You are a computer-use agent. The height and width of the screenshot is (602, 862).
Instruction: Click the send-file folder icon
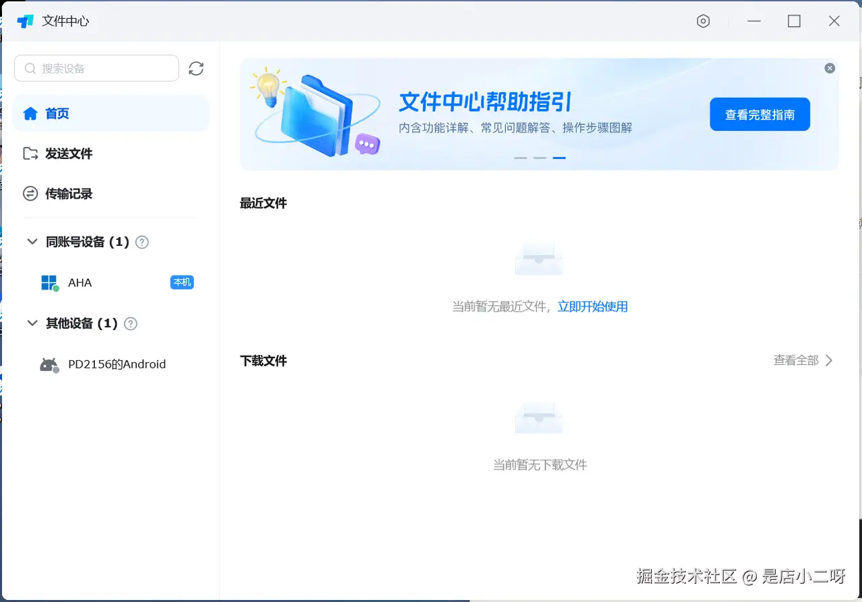coord(30,154)
